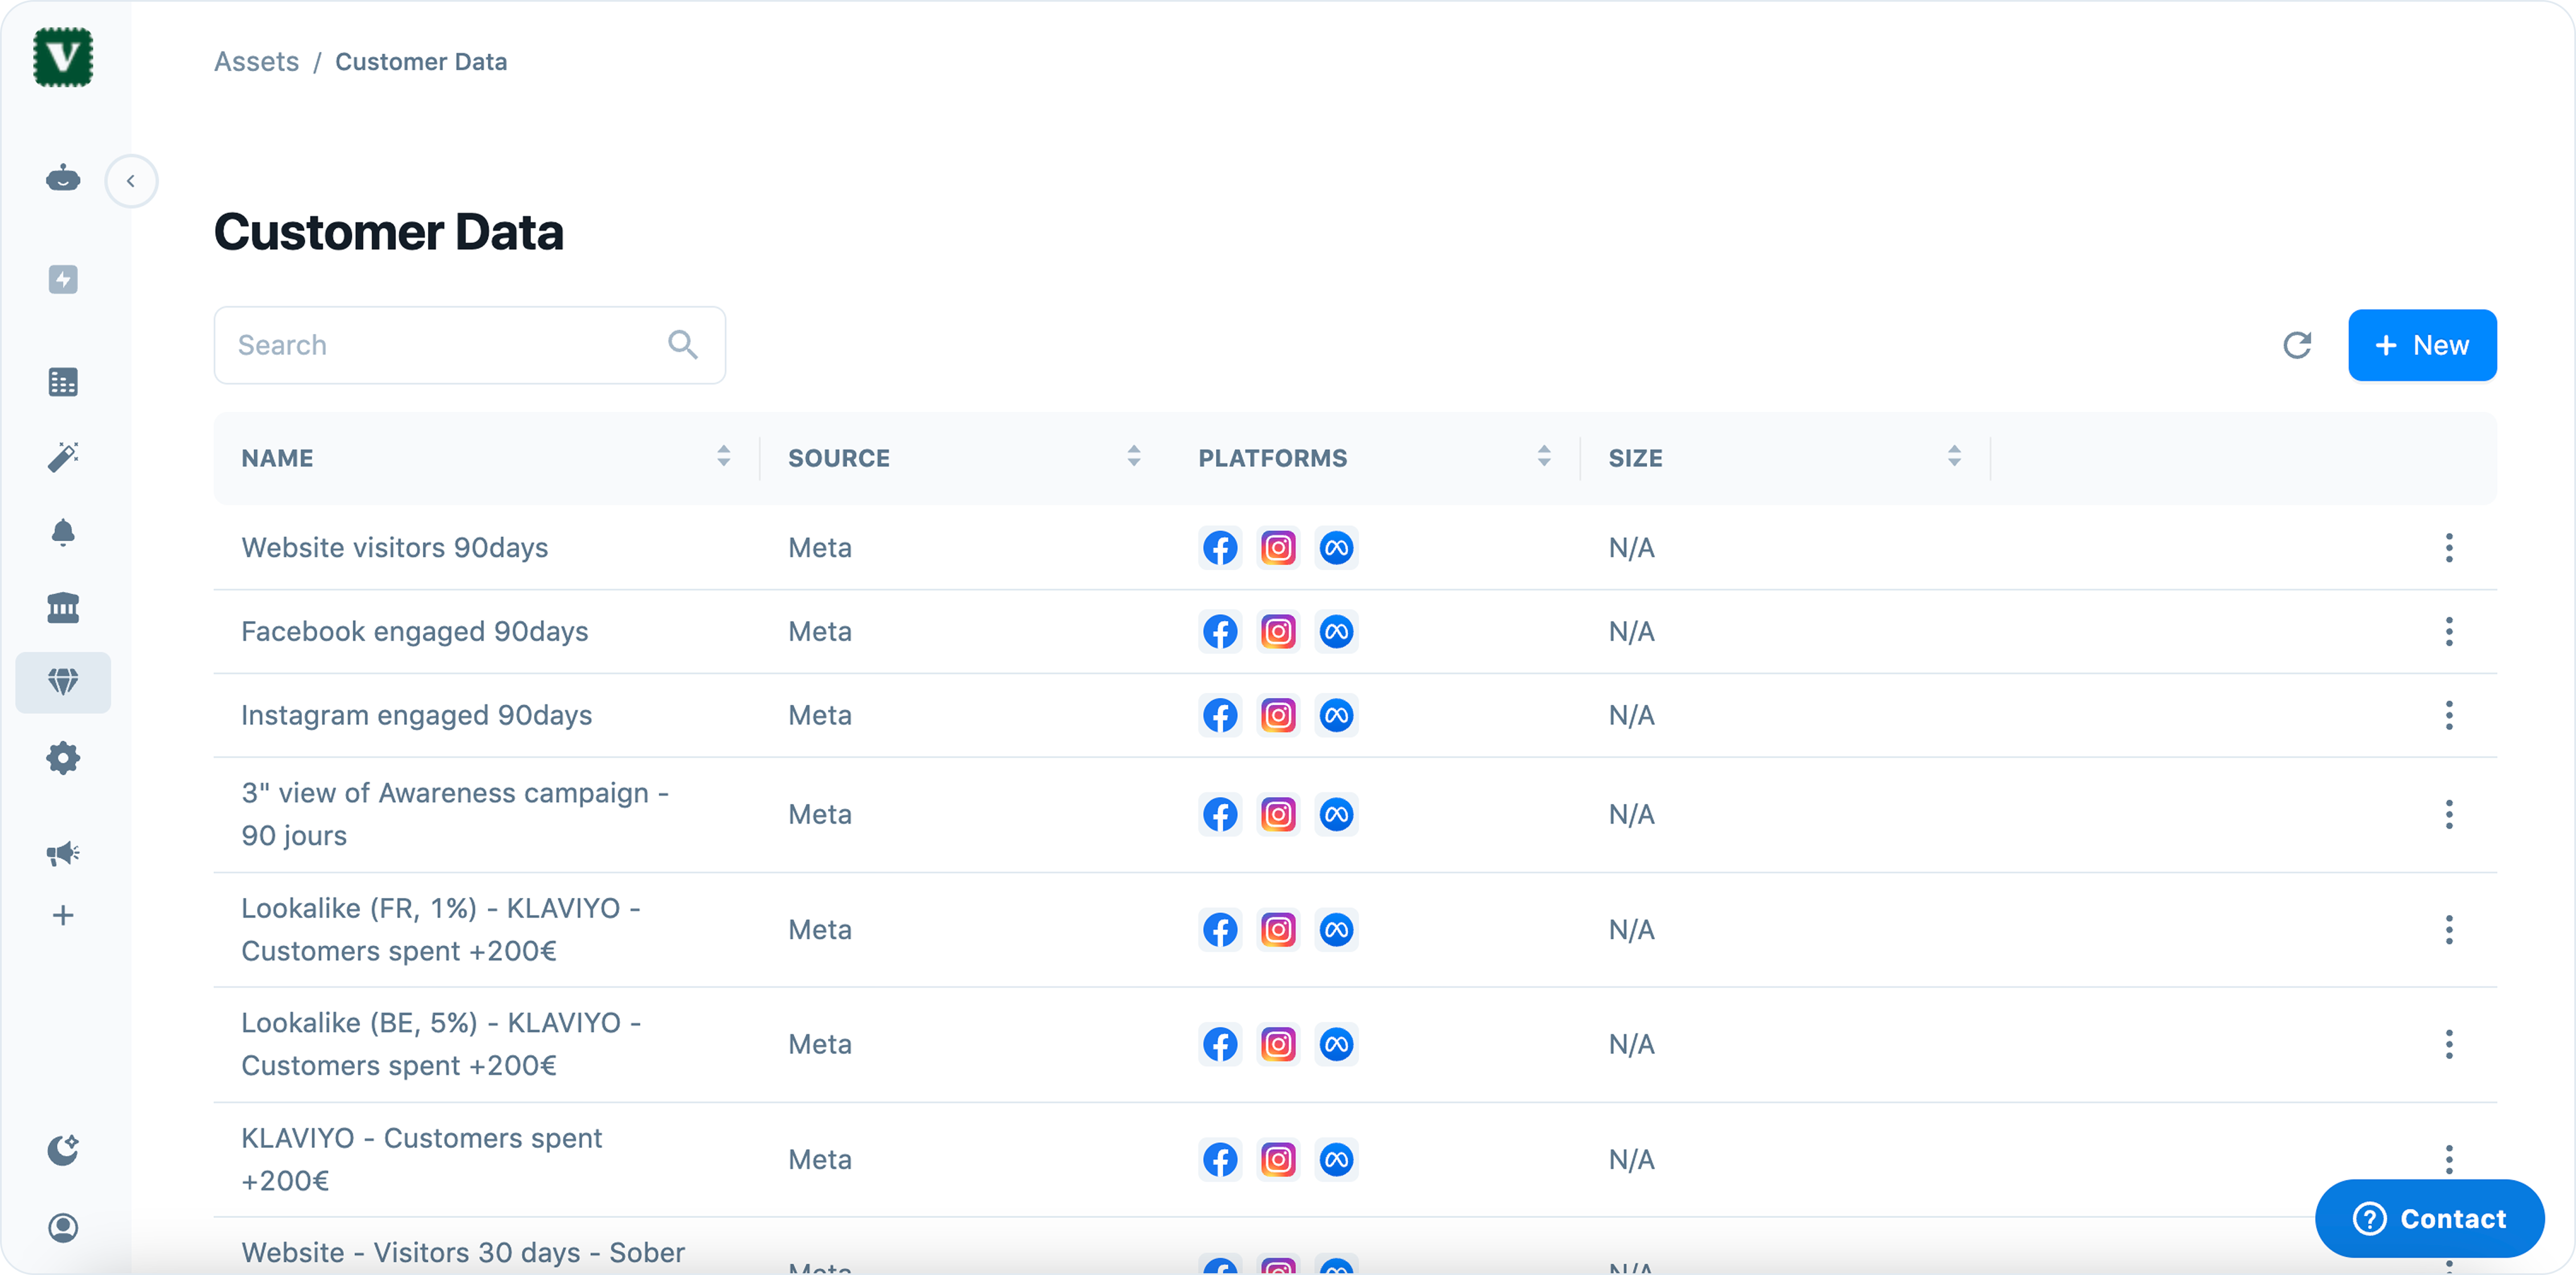Open options menu for Website visitors 90days

(x=2449, y=548)
